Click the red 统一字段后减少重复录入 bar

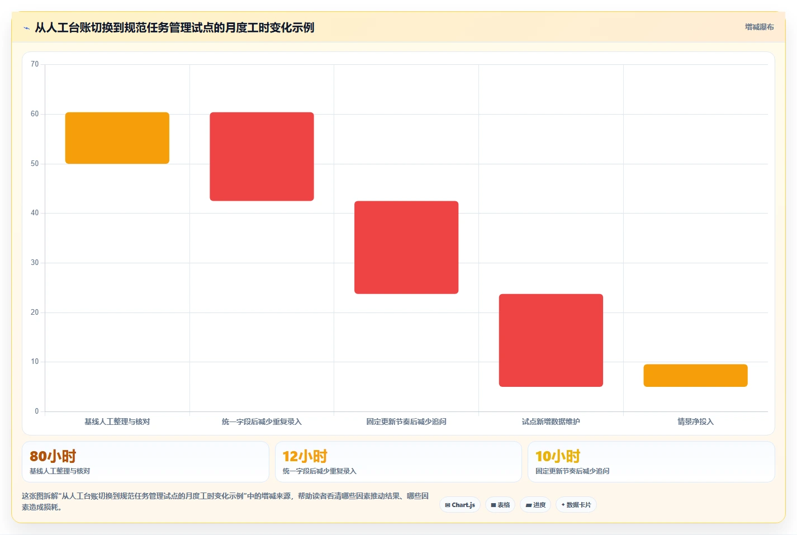tap(262, 157)
